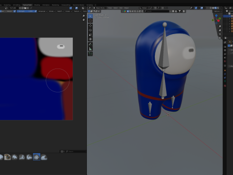Click the viewport pan hand icon

pos(220,30)
